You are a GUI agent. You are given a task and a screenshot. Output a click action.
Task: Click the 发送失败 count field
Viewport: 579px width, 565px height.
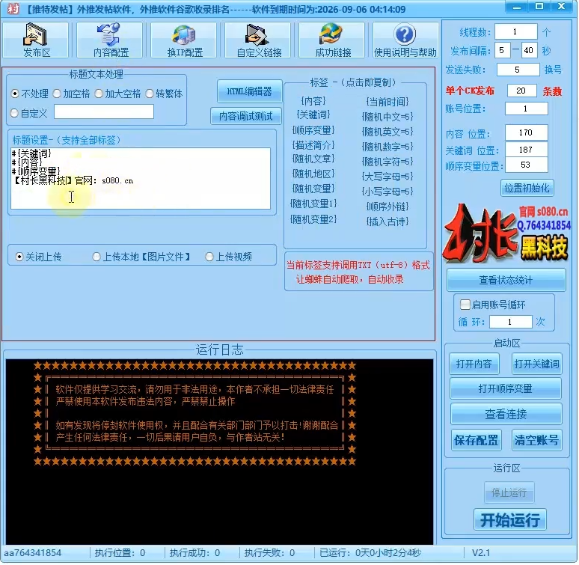pyautogui.click(x=518, y=70)
